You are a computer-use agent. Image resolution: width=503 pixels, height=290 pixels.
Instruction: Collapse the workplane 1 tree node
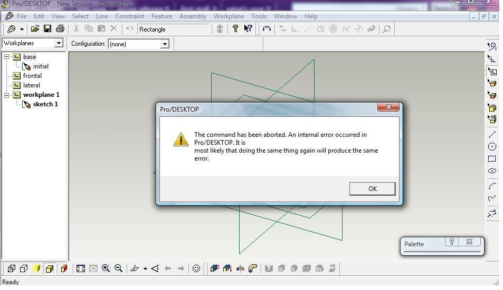point(6,95)
